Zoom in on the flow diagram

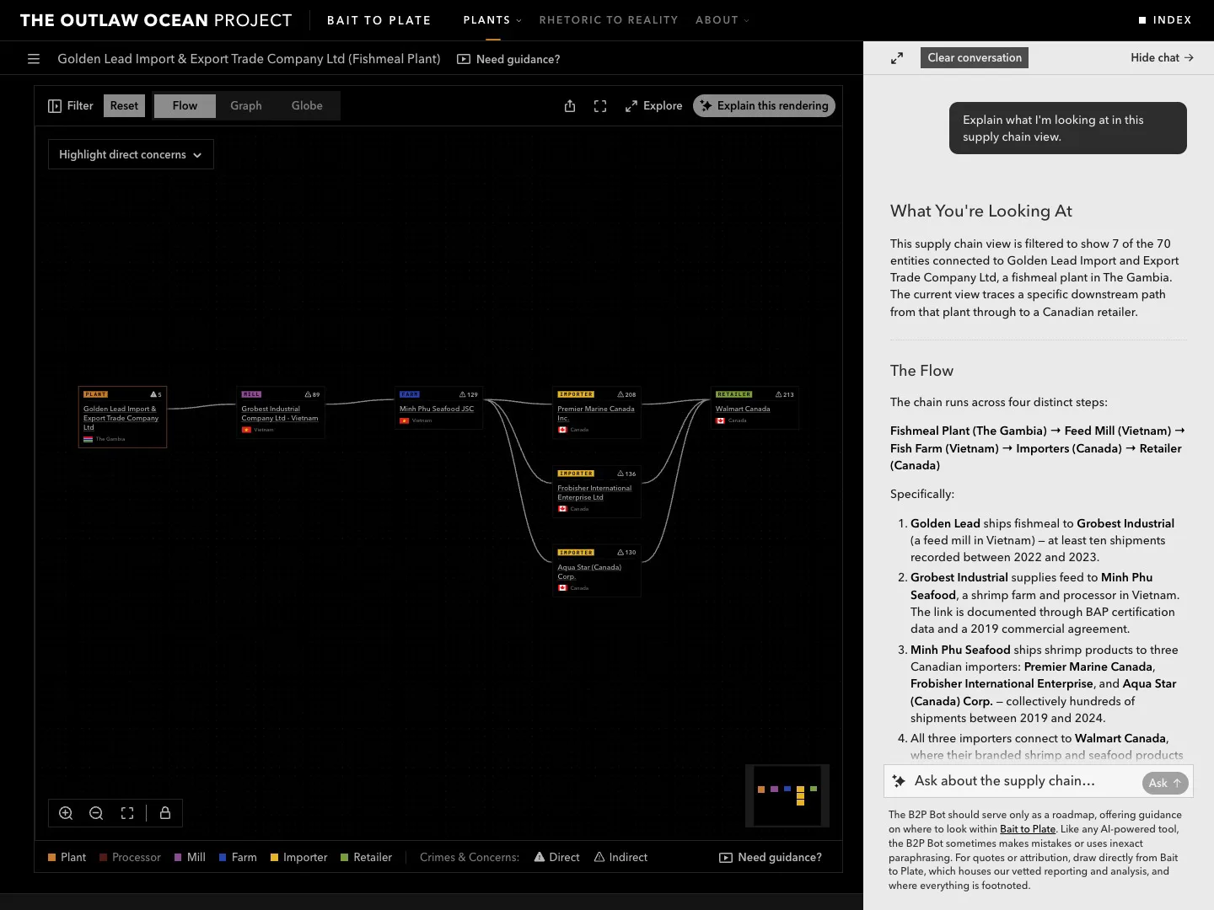point(66,813)
